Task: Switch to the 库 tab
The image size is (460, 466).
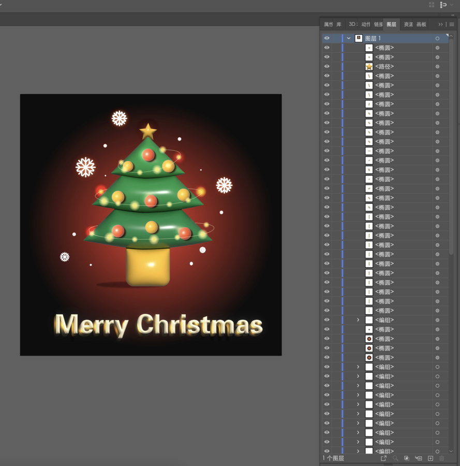Action: [339, 24]
